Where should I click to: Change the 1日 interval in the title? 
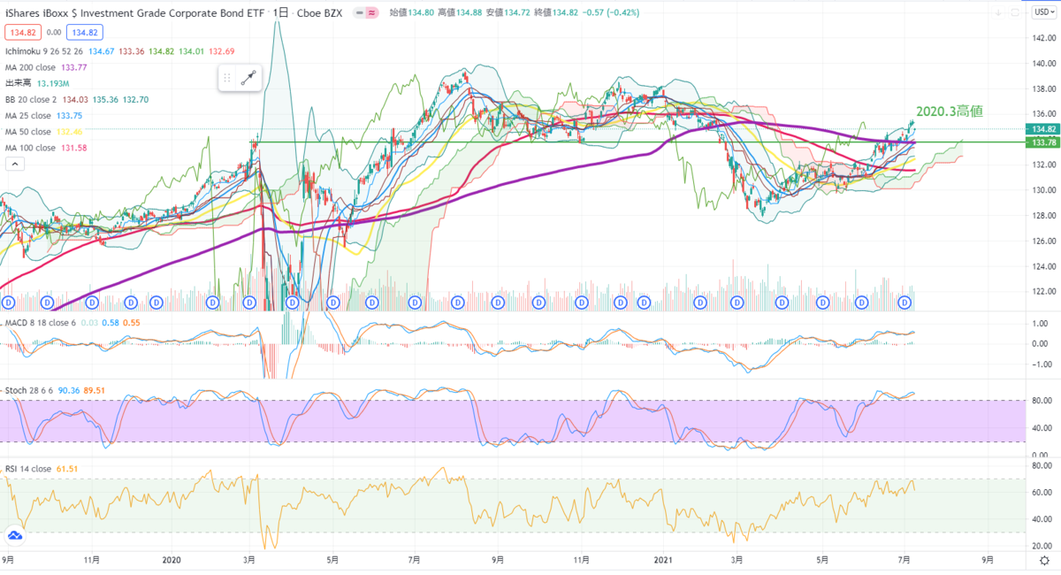coord(280,13)
